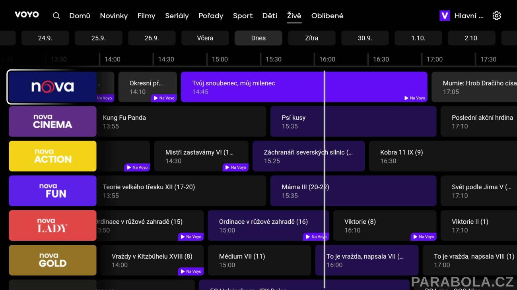The image size is (517, 290).
Task: Open the Děti section
Action: [x=270, y=16]
